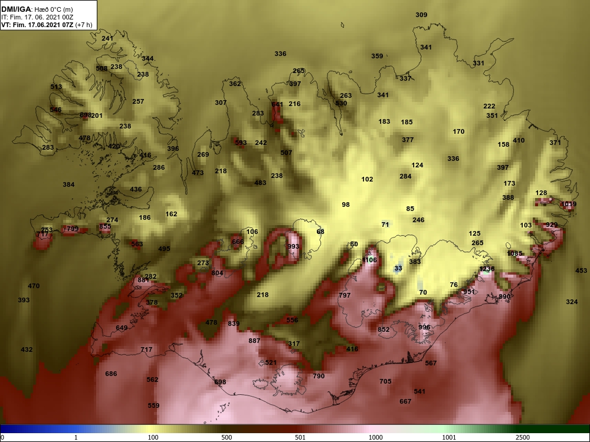The width and height of the screenshot is (590, 442).
Task: Click the colour scale label '500'
Action: click(227, 437)
